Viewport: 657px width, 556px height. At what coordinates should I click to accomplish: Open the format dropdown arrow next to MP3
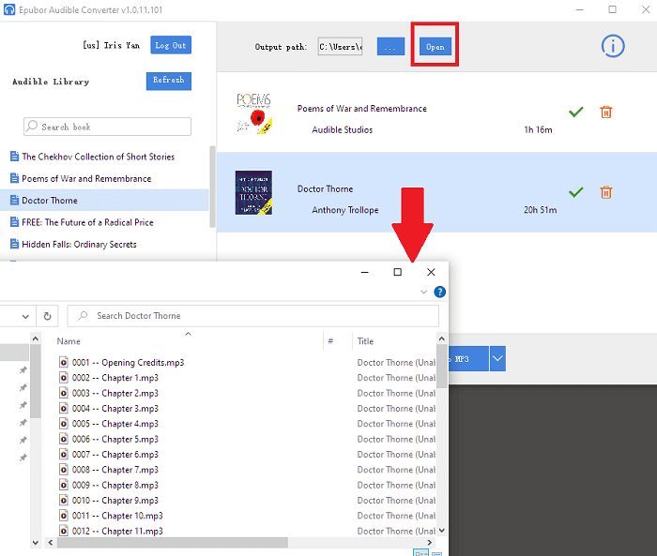(497, 359)
